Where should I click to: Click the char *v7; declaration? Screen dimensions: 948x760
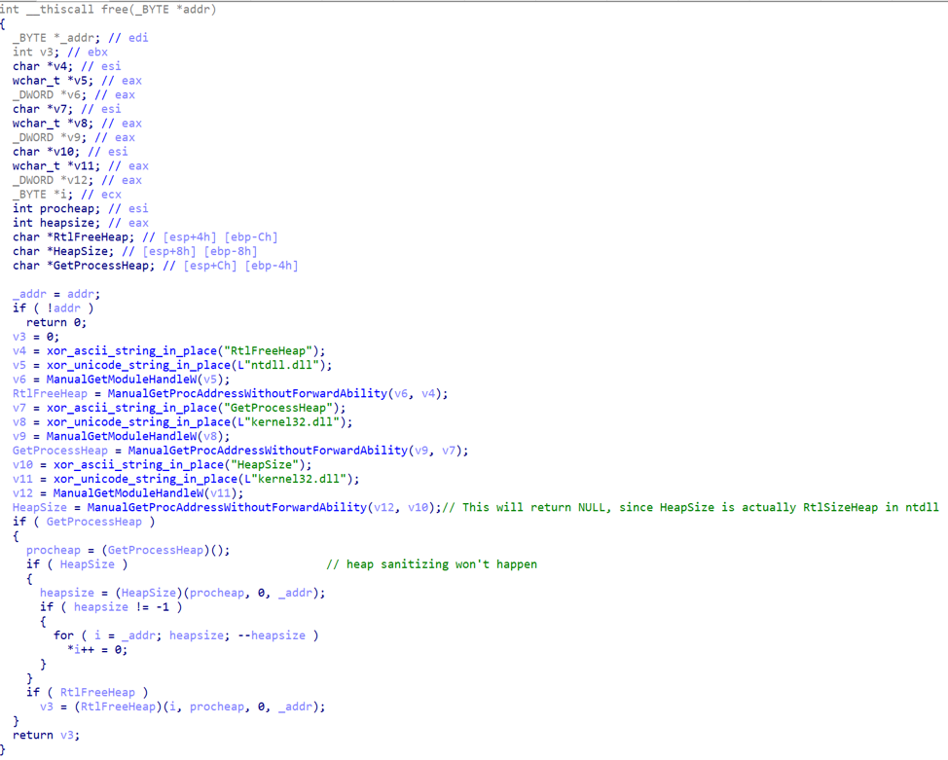click(43, 109)
